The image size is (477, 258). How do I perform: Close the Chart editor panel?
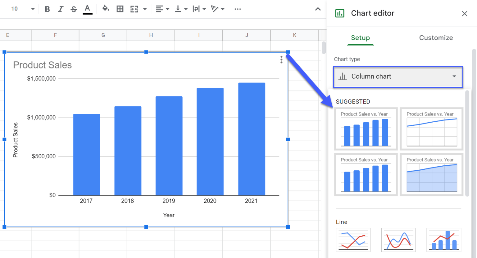point(464,14)
